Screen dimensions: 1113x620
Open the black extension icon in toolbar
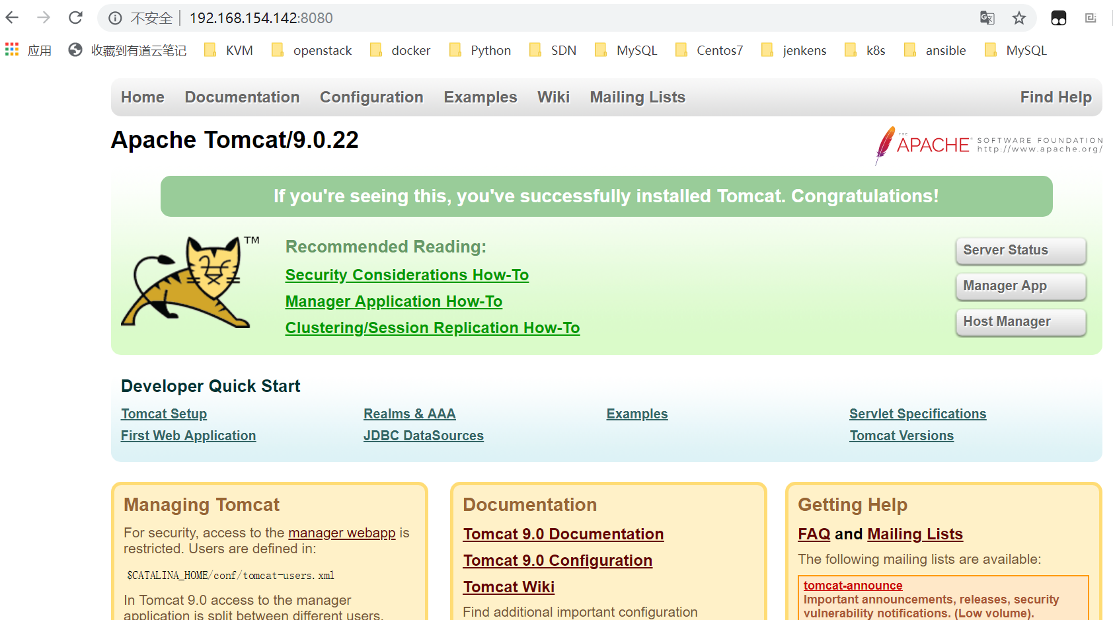1059,18
